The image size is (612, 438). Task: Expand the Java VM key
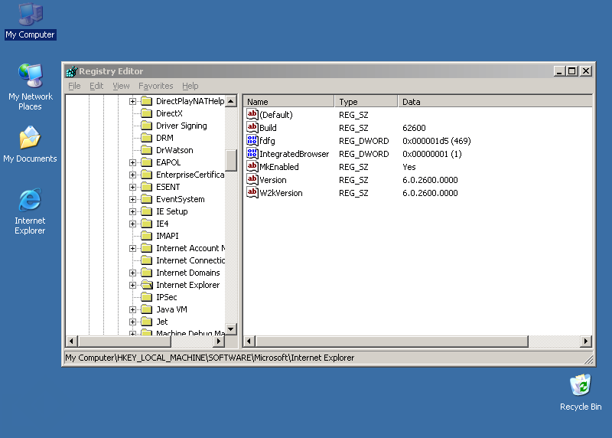pos(132,309)
